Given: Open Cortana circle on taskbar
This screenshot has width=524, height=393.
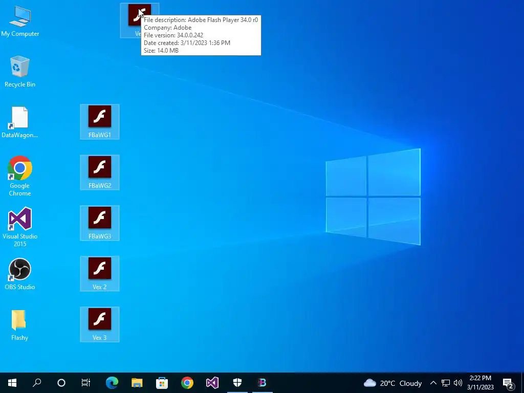Looking at the screenshot, I should 61,383.
